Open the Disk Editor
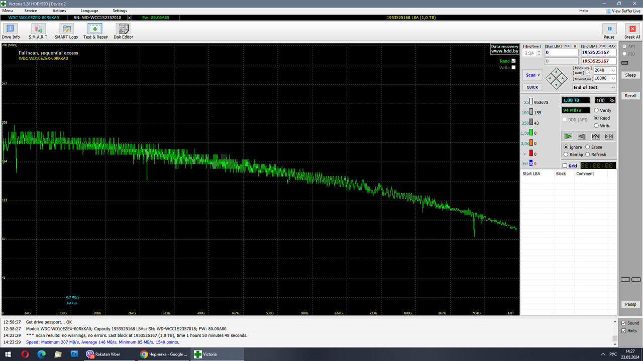The width and height of the screenshot is (643, 361). coord(123,32)
